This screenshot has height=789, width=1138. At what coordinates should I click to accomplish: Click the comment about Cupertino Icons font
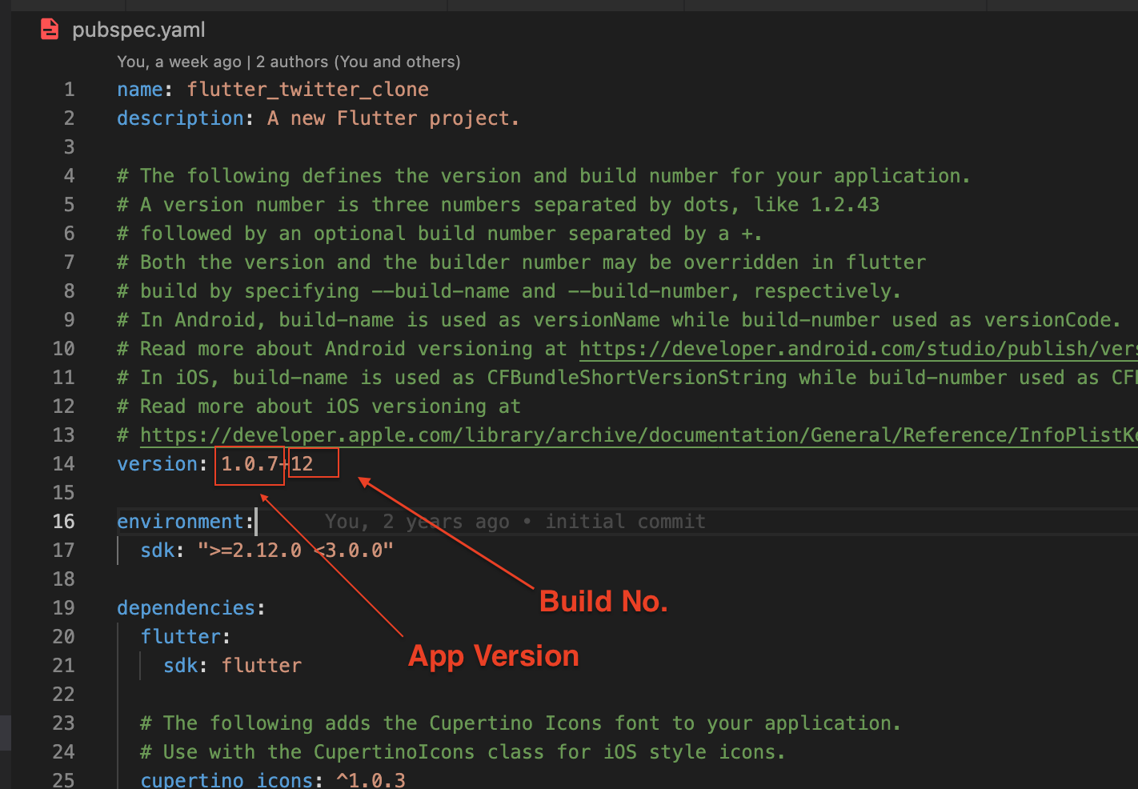(x=520, y=723)
